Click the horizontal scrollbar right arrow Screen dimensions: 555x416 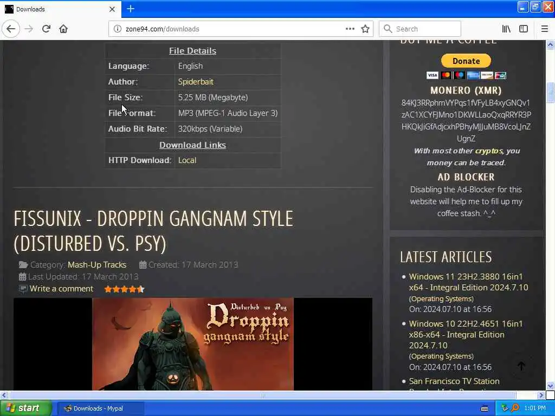(x=541, y=395)
